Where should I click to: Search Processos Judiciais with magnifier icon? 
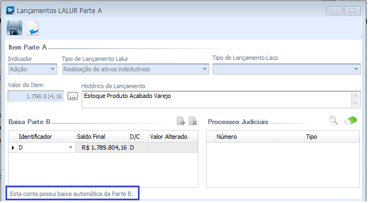pos(333,120)
